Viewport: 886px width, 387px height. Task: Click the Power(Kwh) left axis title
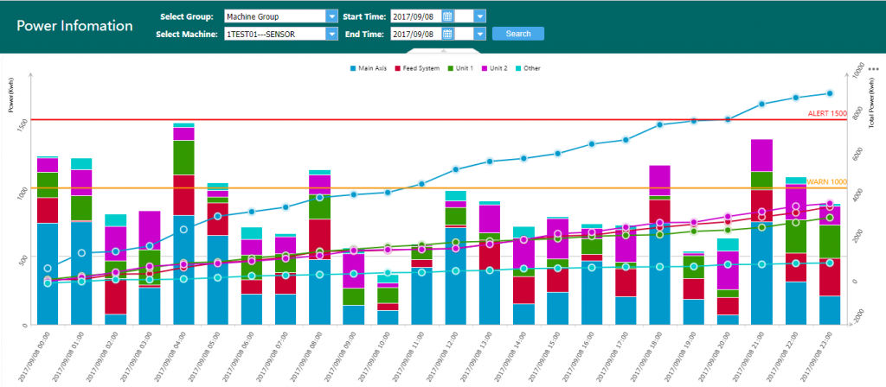(11, 96)
